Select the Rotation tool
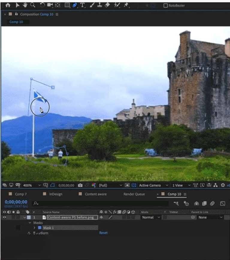Viewport: 230px width, 260px height. [x=42, y=5]
